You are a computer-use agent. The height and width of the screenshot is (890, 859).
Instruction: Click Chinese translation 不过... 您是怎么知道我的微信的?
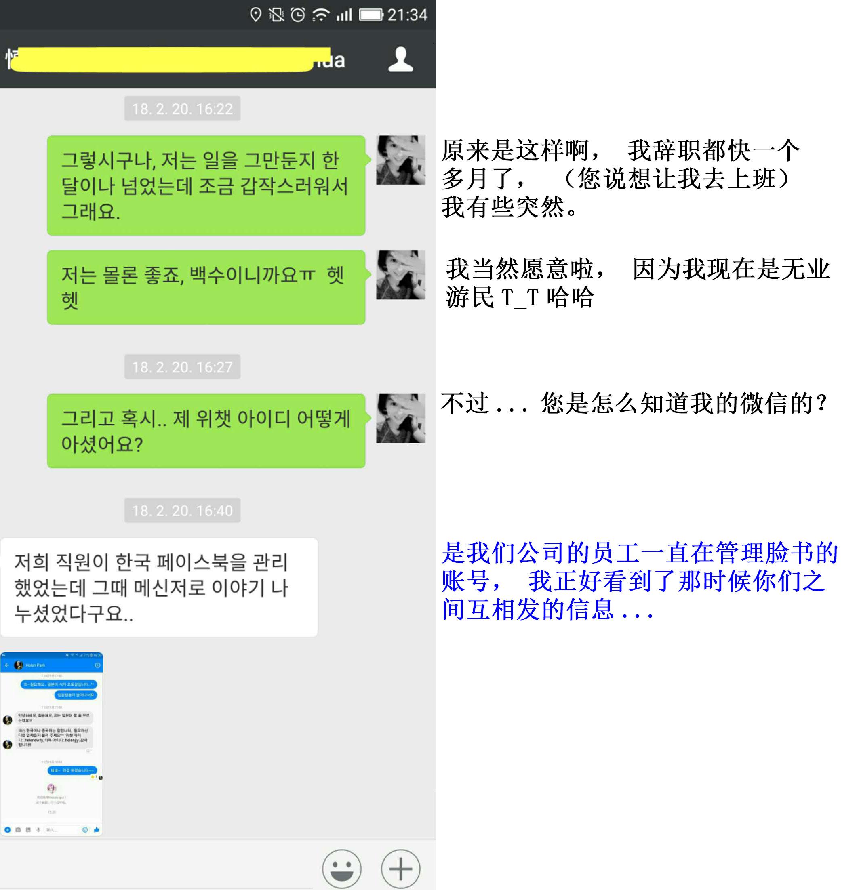coord(634,403)
